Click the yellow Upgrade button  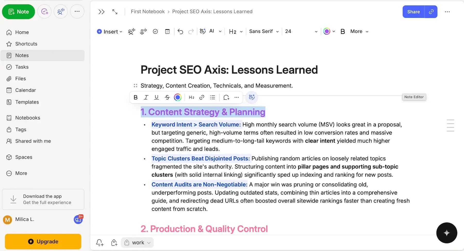43,241
